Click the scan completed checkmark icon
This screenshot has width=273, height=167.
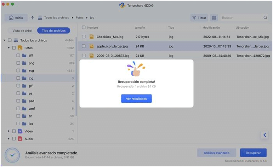(12, 155)
